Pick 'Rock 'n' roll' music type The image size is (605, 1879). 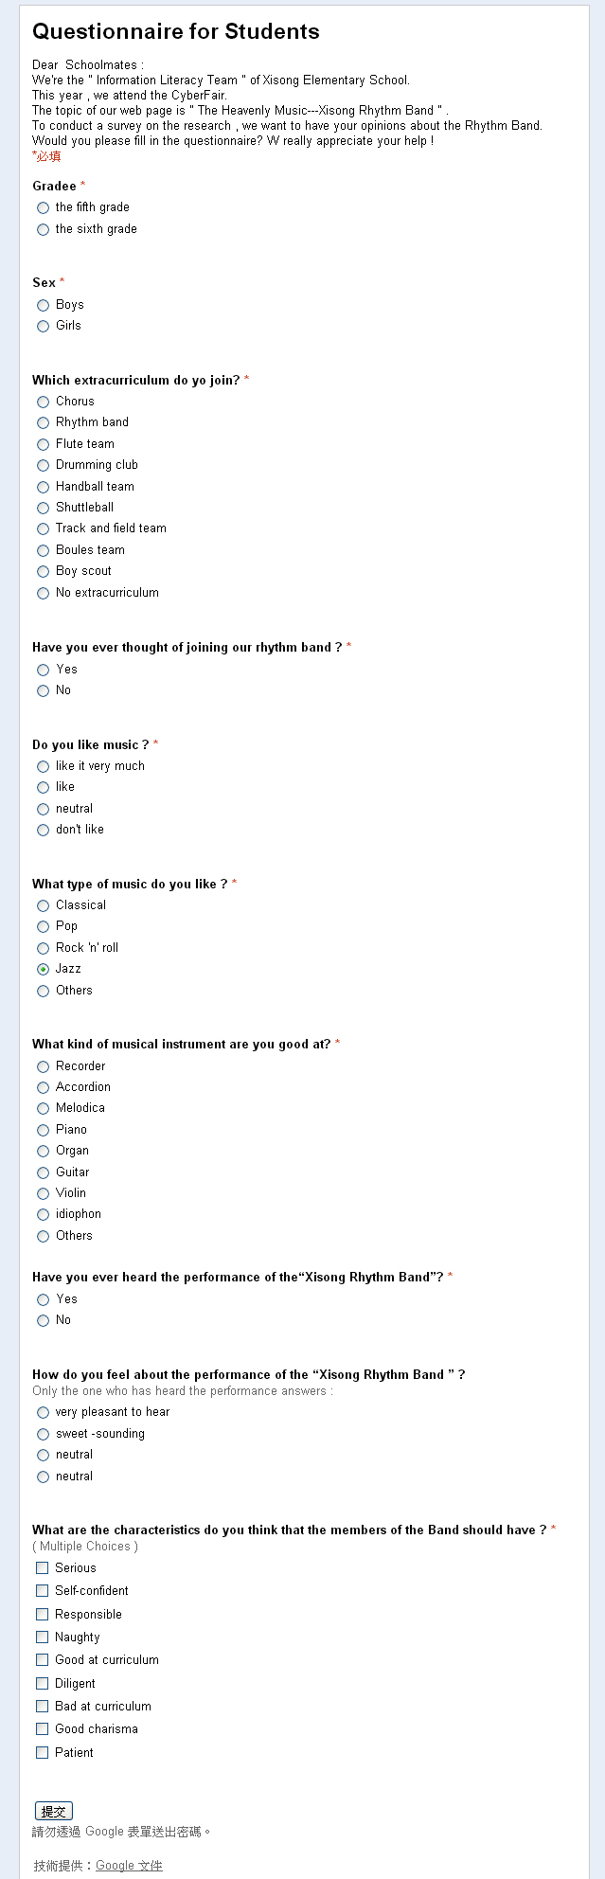(x=43, y=948)
